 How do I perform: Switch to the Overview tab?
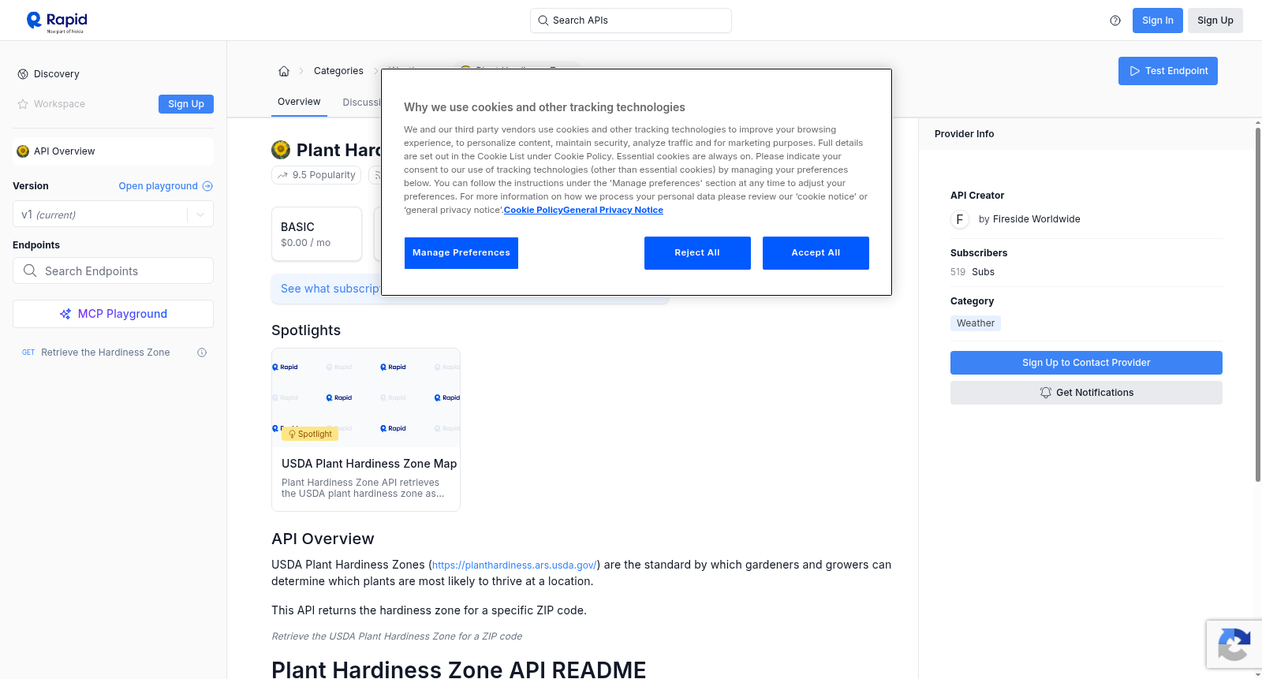pyautogui.click(x=299, y=102)
